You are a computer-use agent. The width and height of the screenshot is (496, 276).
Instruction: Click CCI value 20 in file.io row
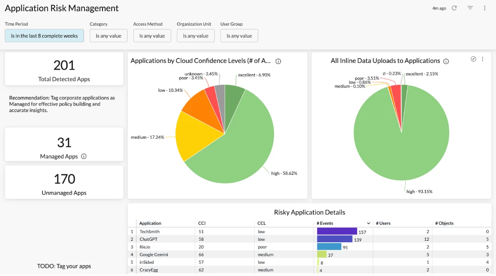pos(201,247)
